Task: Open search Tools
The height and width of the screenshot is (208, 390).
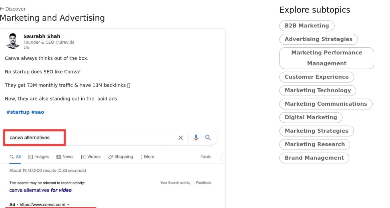Action: (x=206, y=157)
